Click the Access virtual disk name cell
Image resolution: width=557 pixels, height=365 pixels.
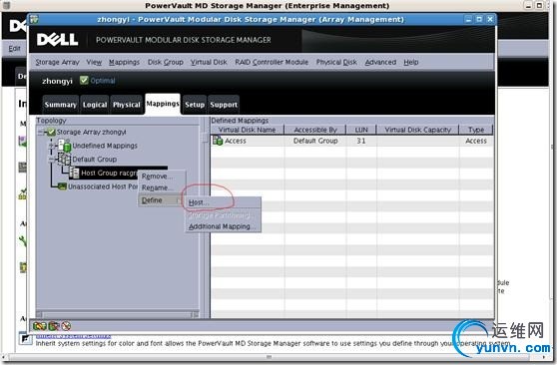point(236,141)
